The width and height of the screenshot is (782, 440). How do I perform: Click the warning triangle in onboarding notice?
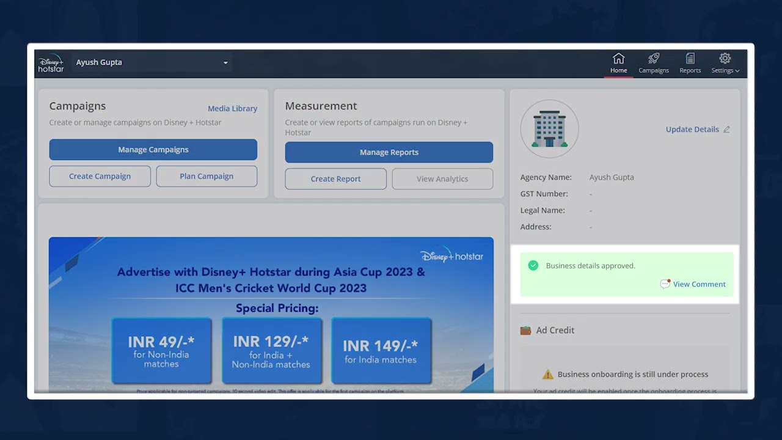click(x=548, y=374)
